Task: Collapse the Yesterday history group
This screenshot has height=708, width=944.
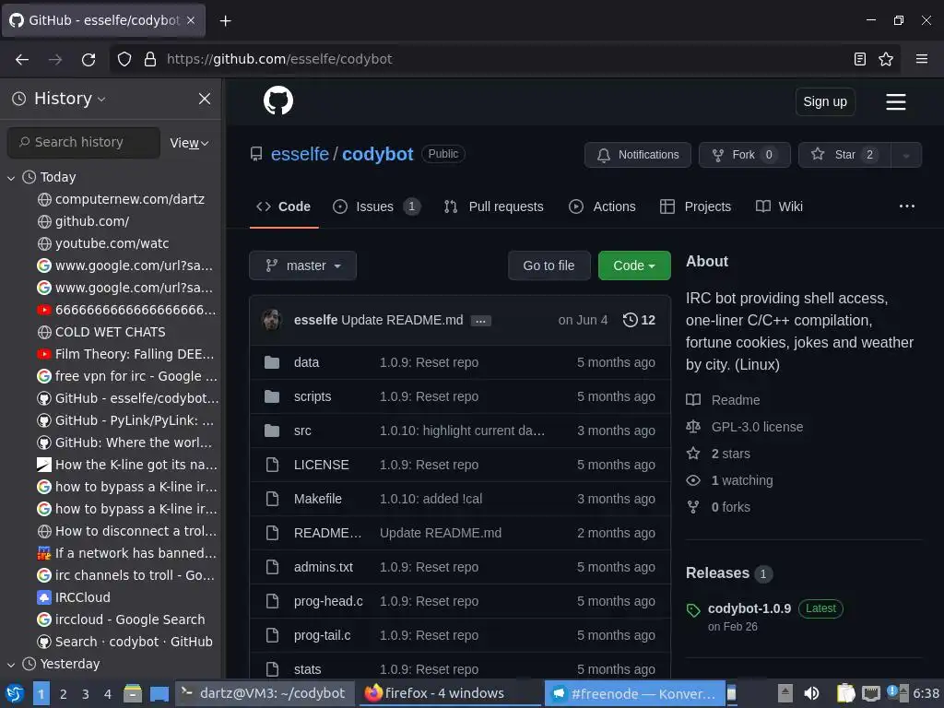Action: click(x=11, y=664)
